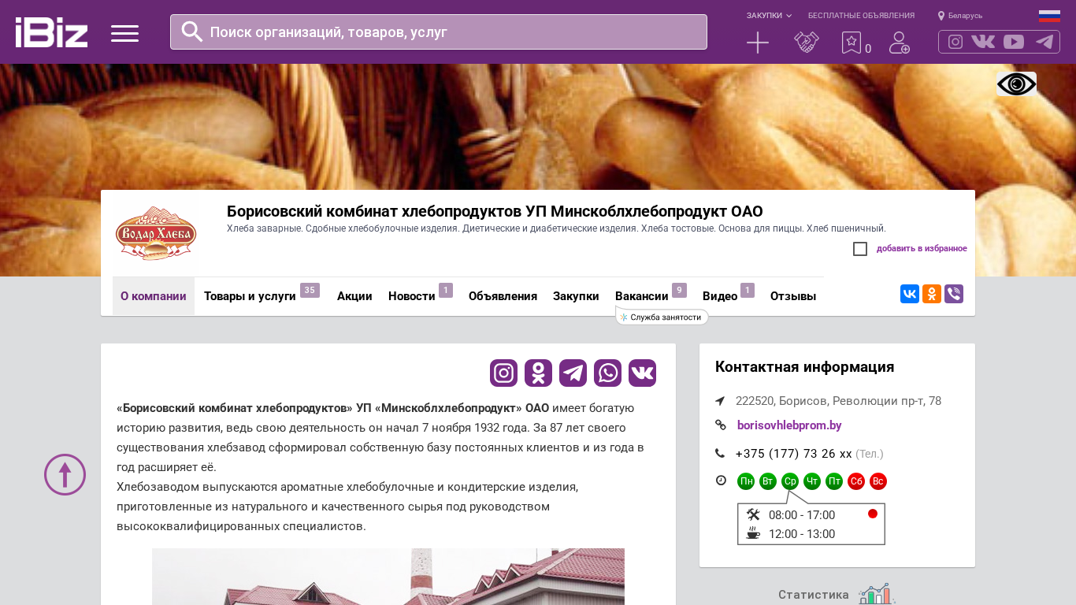1076x605 pixels.
Task: Visit the borisovhlebprom.by website link
Action: [789, 425]
